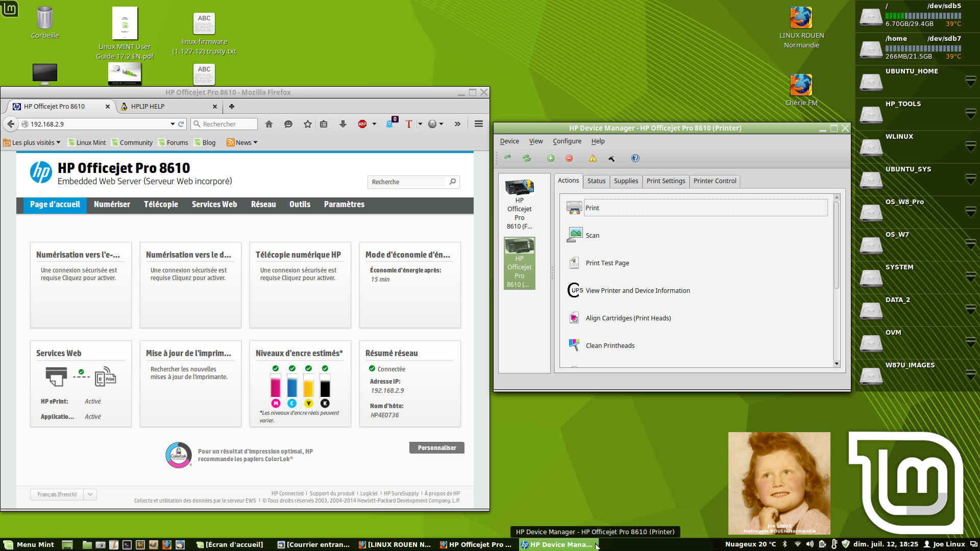980x551 pixels.
Task: Open the Paramètres page in EWS navigation
Action: point(344,204)
